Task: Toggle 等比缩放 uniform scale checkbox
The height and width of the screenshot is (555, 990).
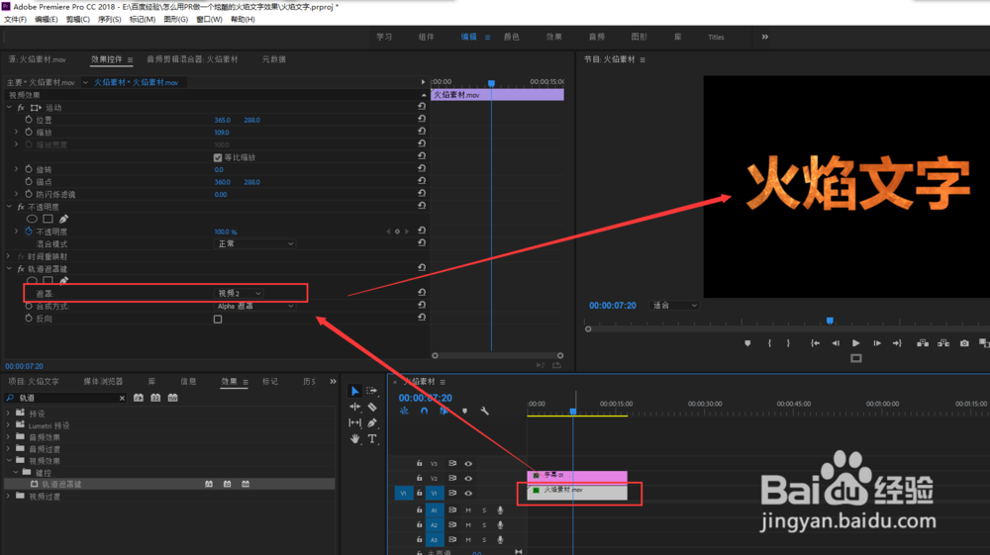Action: point(218,157)
